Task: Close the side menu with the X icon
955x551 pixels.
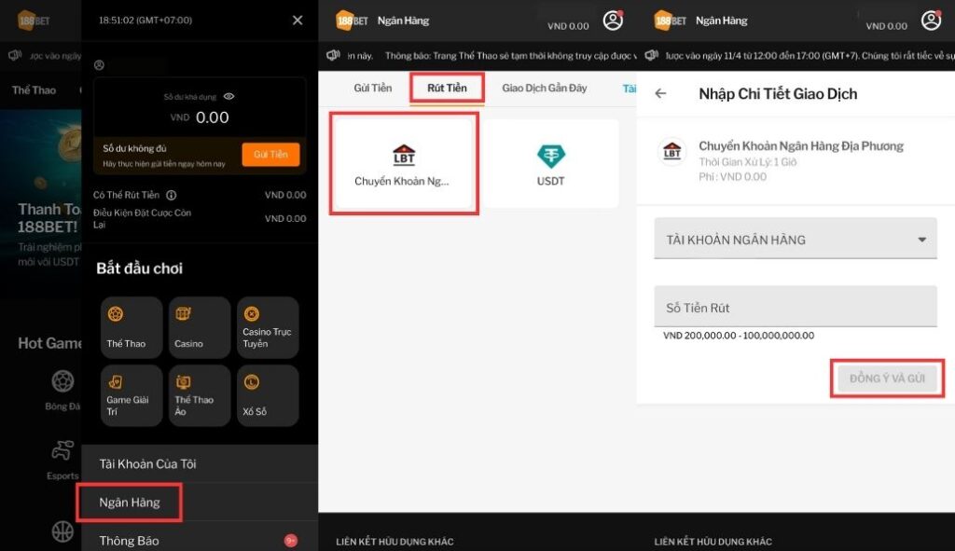Action: tap(298, 21)
